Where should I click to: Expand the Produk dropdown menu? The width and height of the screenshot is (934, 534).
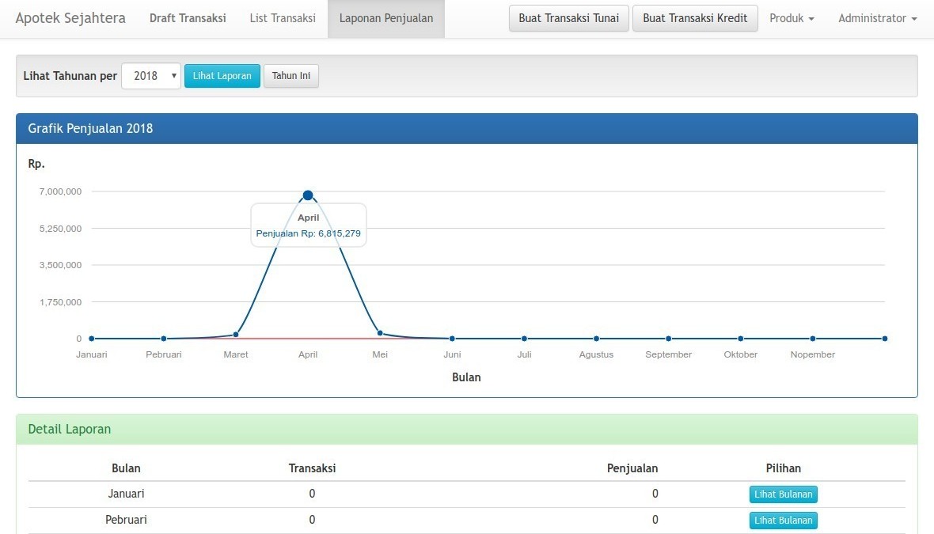[792, 18]
